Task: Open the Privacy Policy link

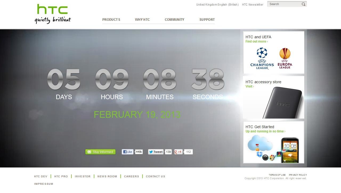Action: point(298,175)
